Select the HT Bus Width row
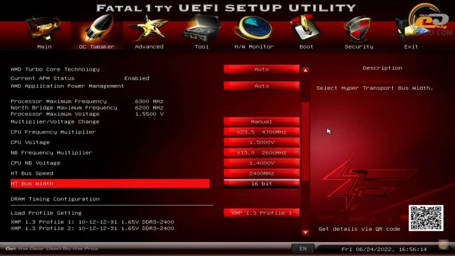The image size is (455, 256). pos(110,183)
